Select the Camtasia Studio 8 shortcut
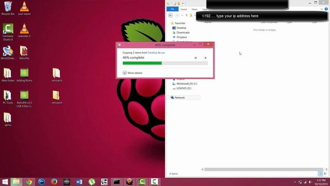This screenshot has height=186, width=330. coord(8,32)
